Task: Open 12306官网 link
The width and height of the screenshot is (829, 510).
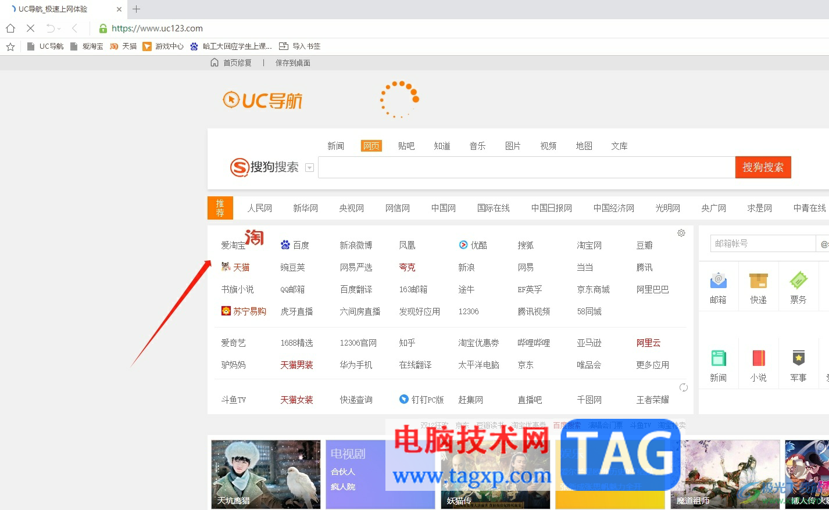Action: [358, 343]
